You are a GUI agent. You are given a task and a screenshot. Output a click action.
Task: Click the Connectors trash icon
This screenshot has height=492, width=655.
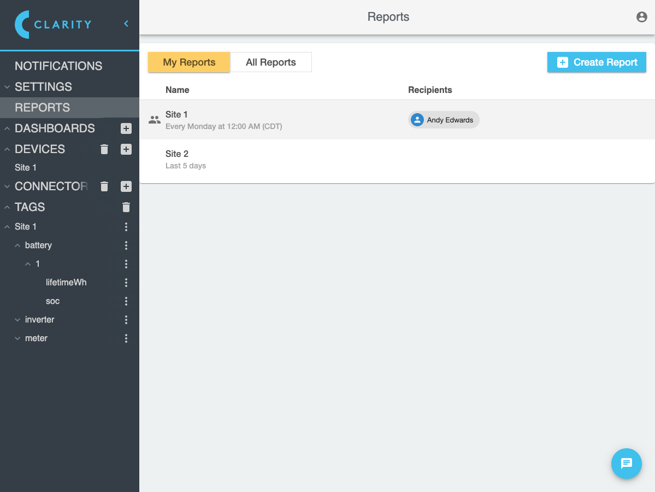tap(105, 186)
